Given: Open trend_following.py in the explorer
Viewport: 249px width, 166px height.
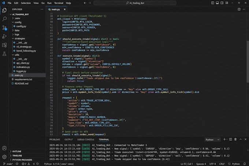Looking at the screenshot, I should click(x=27, y=51).
